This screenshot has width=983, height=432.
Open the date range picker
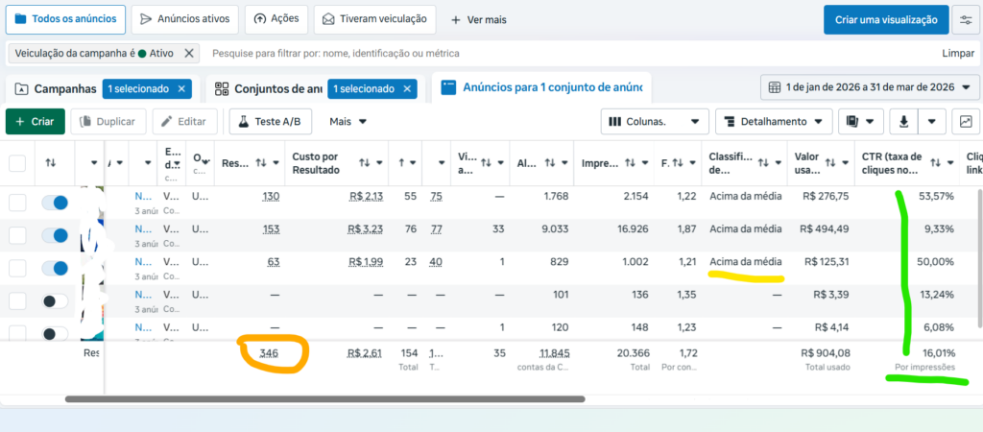(870, 88)
